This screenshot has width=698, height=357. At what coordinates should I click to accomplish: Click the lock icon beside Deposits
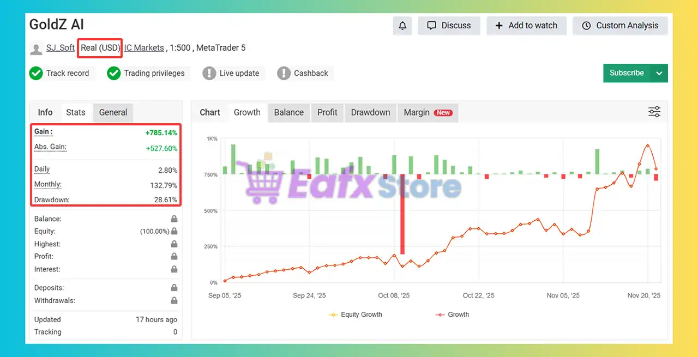coord(174,287)
